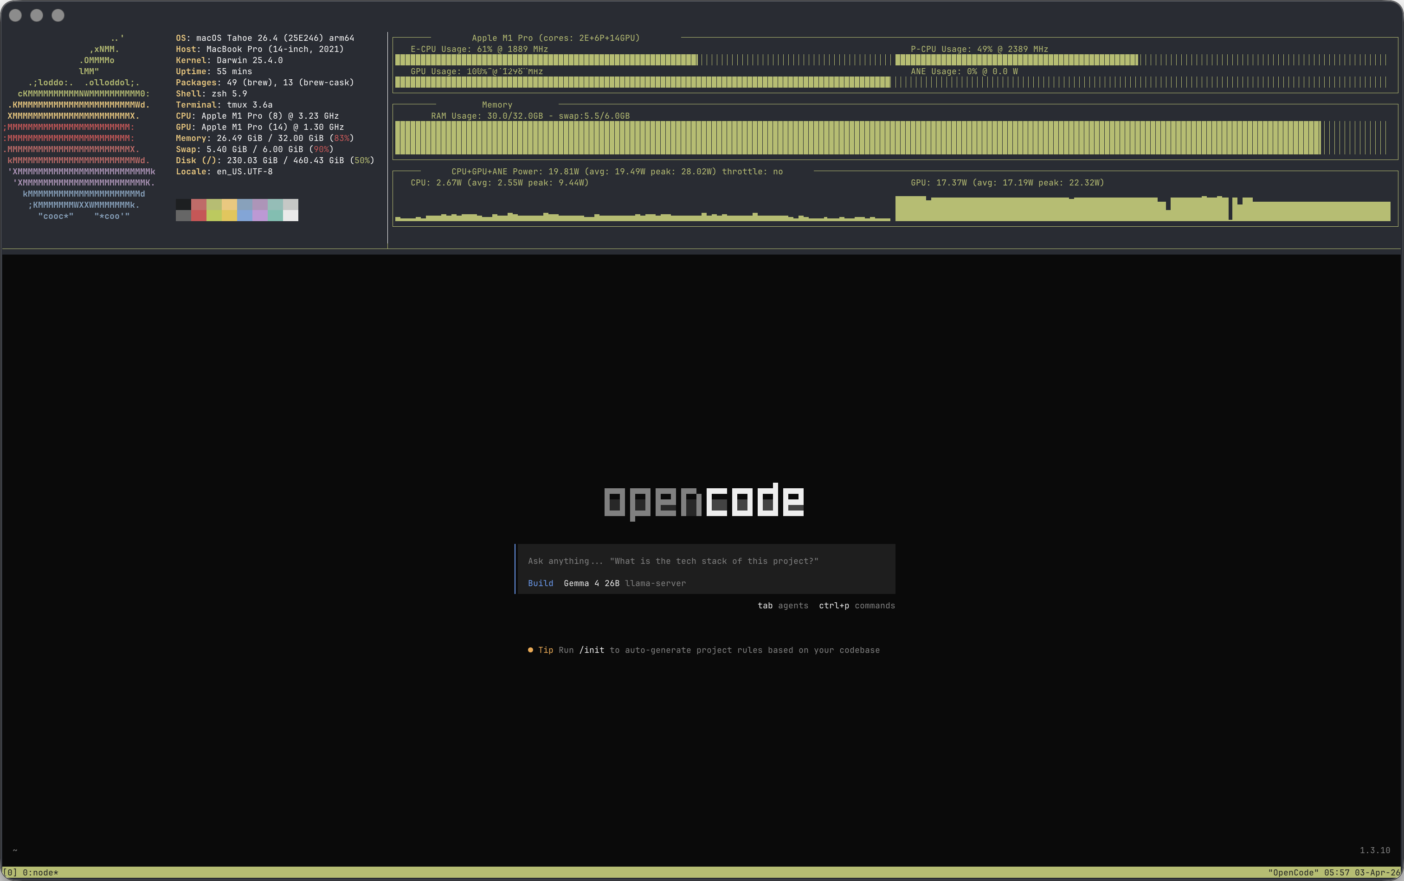This screenshot has height=881, width=1404.
Task: Open the Gemma 4 26B model selector
Action: pyautogui.click(x=591, y=583)
